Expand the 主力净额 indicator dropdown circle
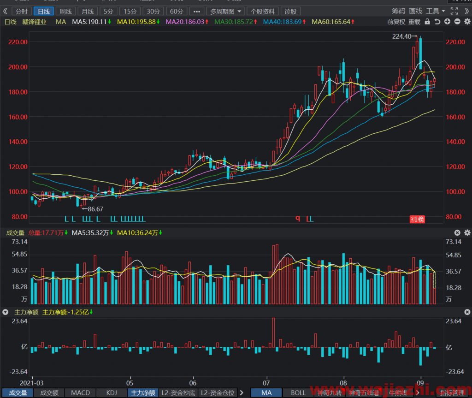 click(x=6, y=312)
